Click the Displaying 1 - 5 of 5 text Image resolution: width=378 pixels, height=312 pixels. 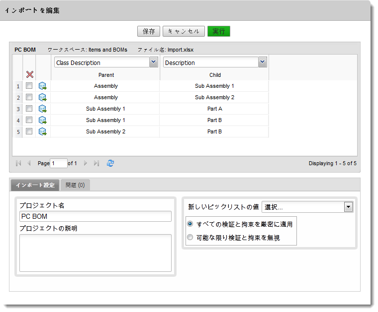[333, 163]
